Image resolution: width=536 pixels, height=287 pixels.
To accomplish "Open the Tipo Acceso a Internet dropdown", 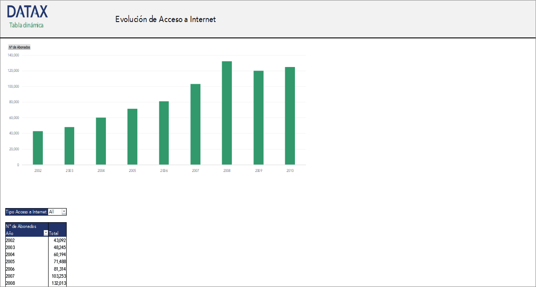I will [63, 212].
